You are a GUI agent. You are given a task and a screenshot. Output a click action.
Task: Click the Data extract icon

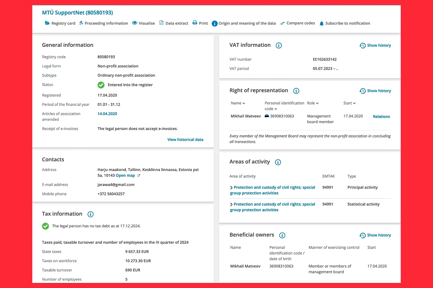point(161,23)
